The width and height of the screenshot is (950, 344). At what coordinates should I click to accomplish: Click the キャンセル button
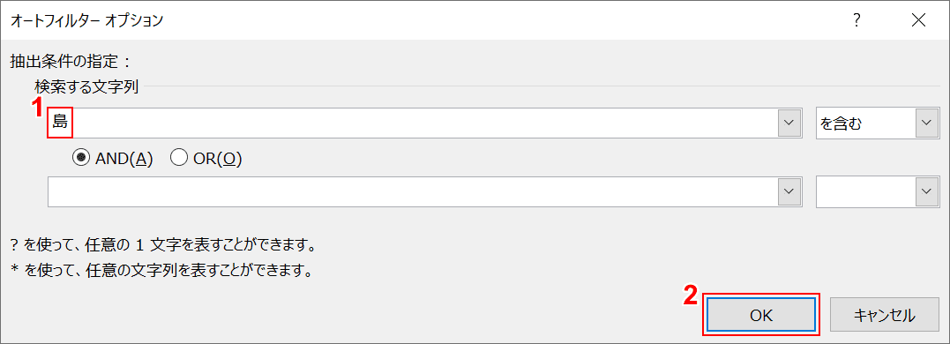coord(885,315)
